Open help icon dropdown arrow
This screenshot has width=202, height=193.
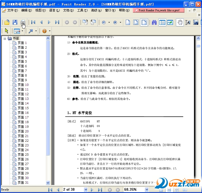[50, 31]
